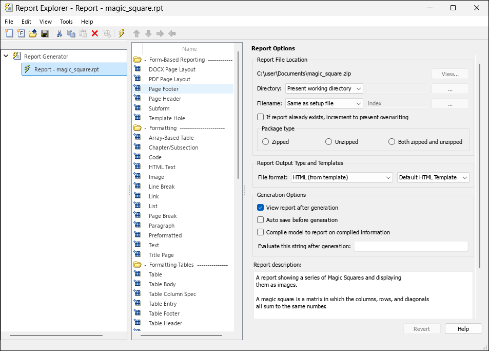Click the View... button
489x351 pixels.
pyautogui.click(x=449, y=73)
